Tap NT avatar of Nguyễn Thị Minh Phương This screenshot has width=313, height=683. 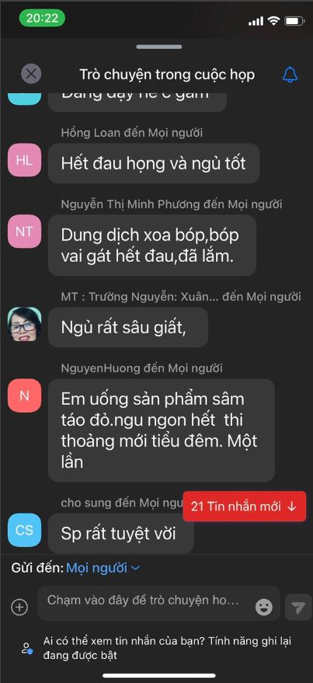(x=24, y=232)
